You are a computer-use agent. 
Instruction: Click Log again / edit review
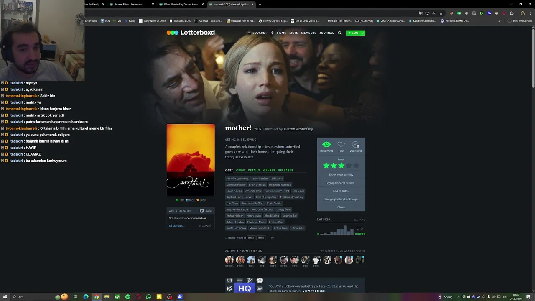click(x=341, y=183)
